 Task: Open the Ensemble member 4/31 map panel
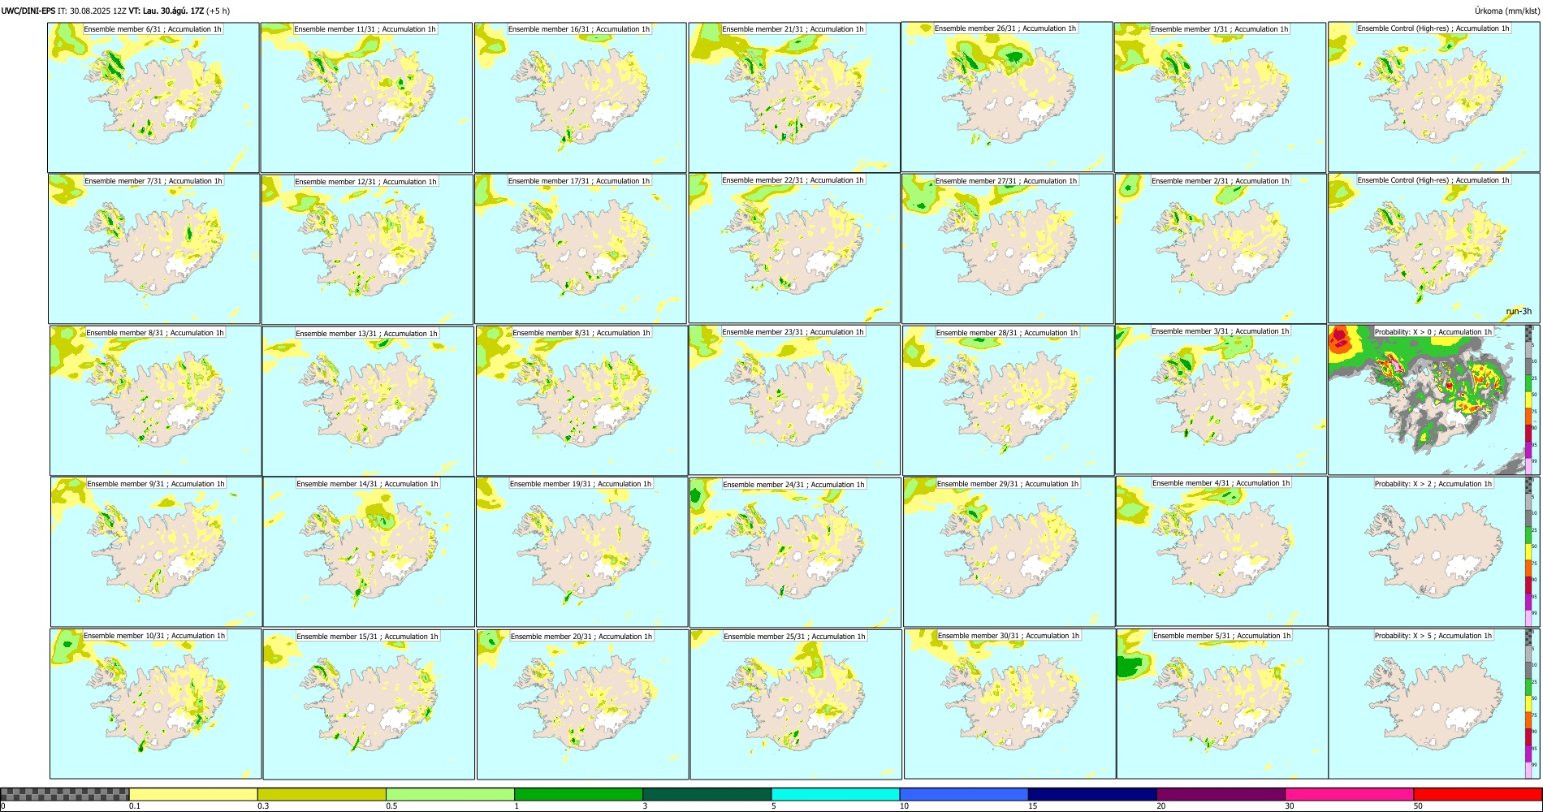point(1221,551)
